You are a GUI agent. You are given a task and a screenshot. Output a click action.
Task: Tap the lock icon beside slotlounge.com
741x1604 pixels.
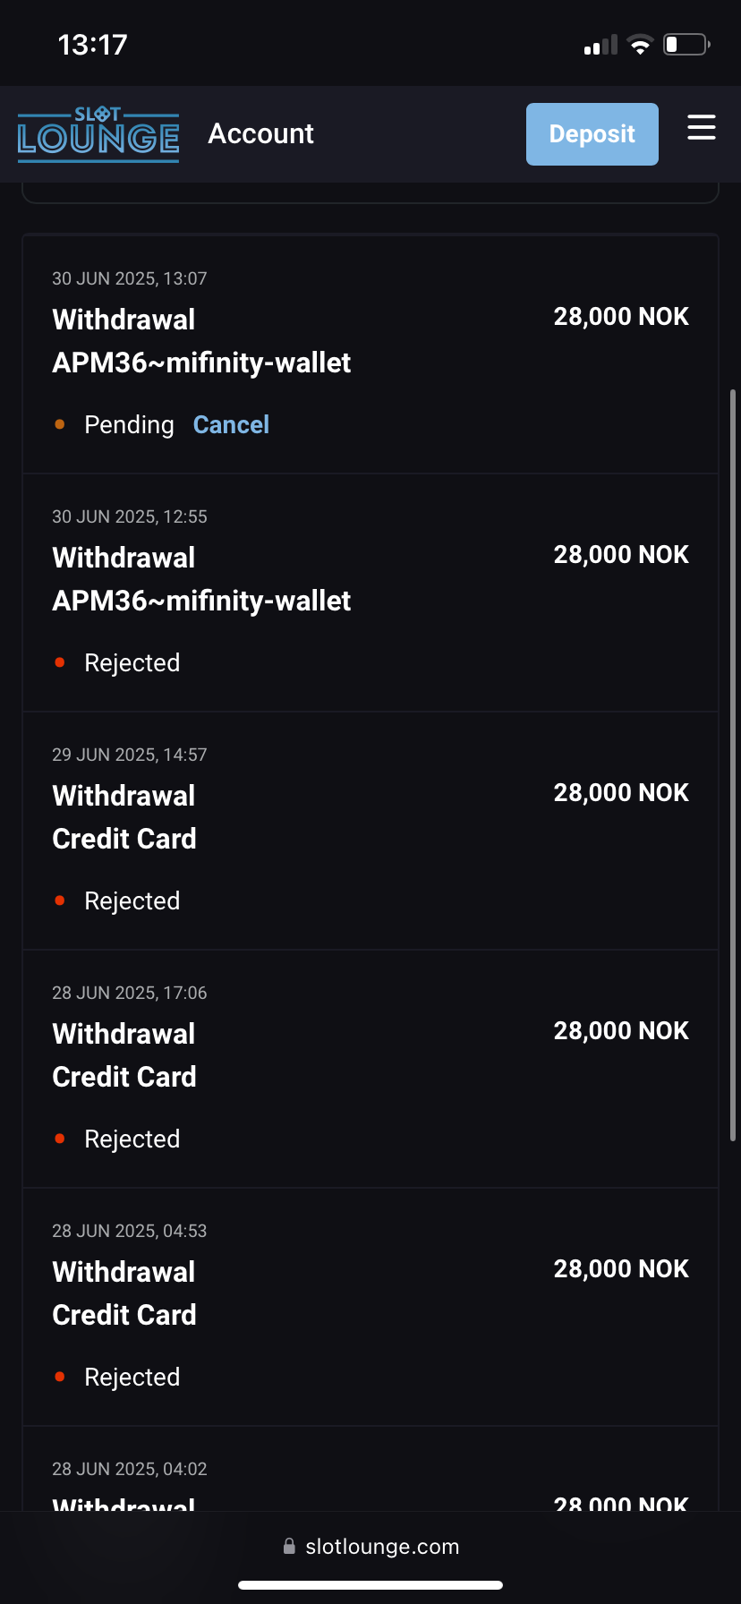[289, 1546]
